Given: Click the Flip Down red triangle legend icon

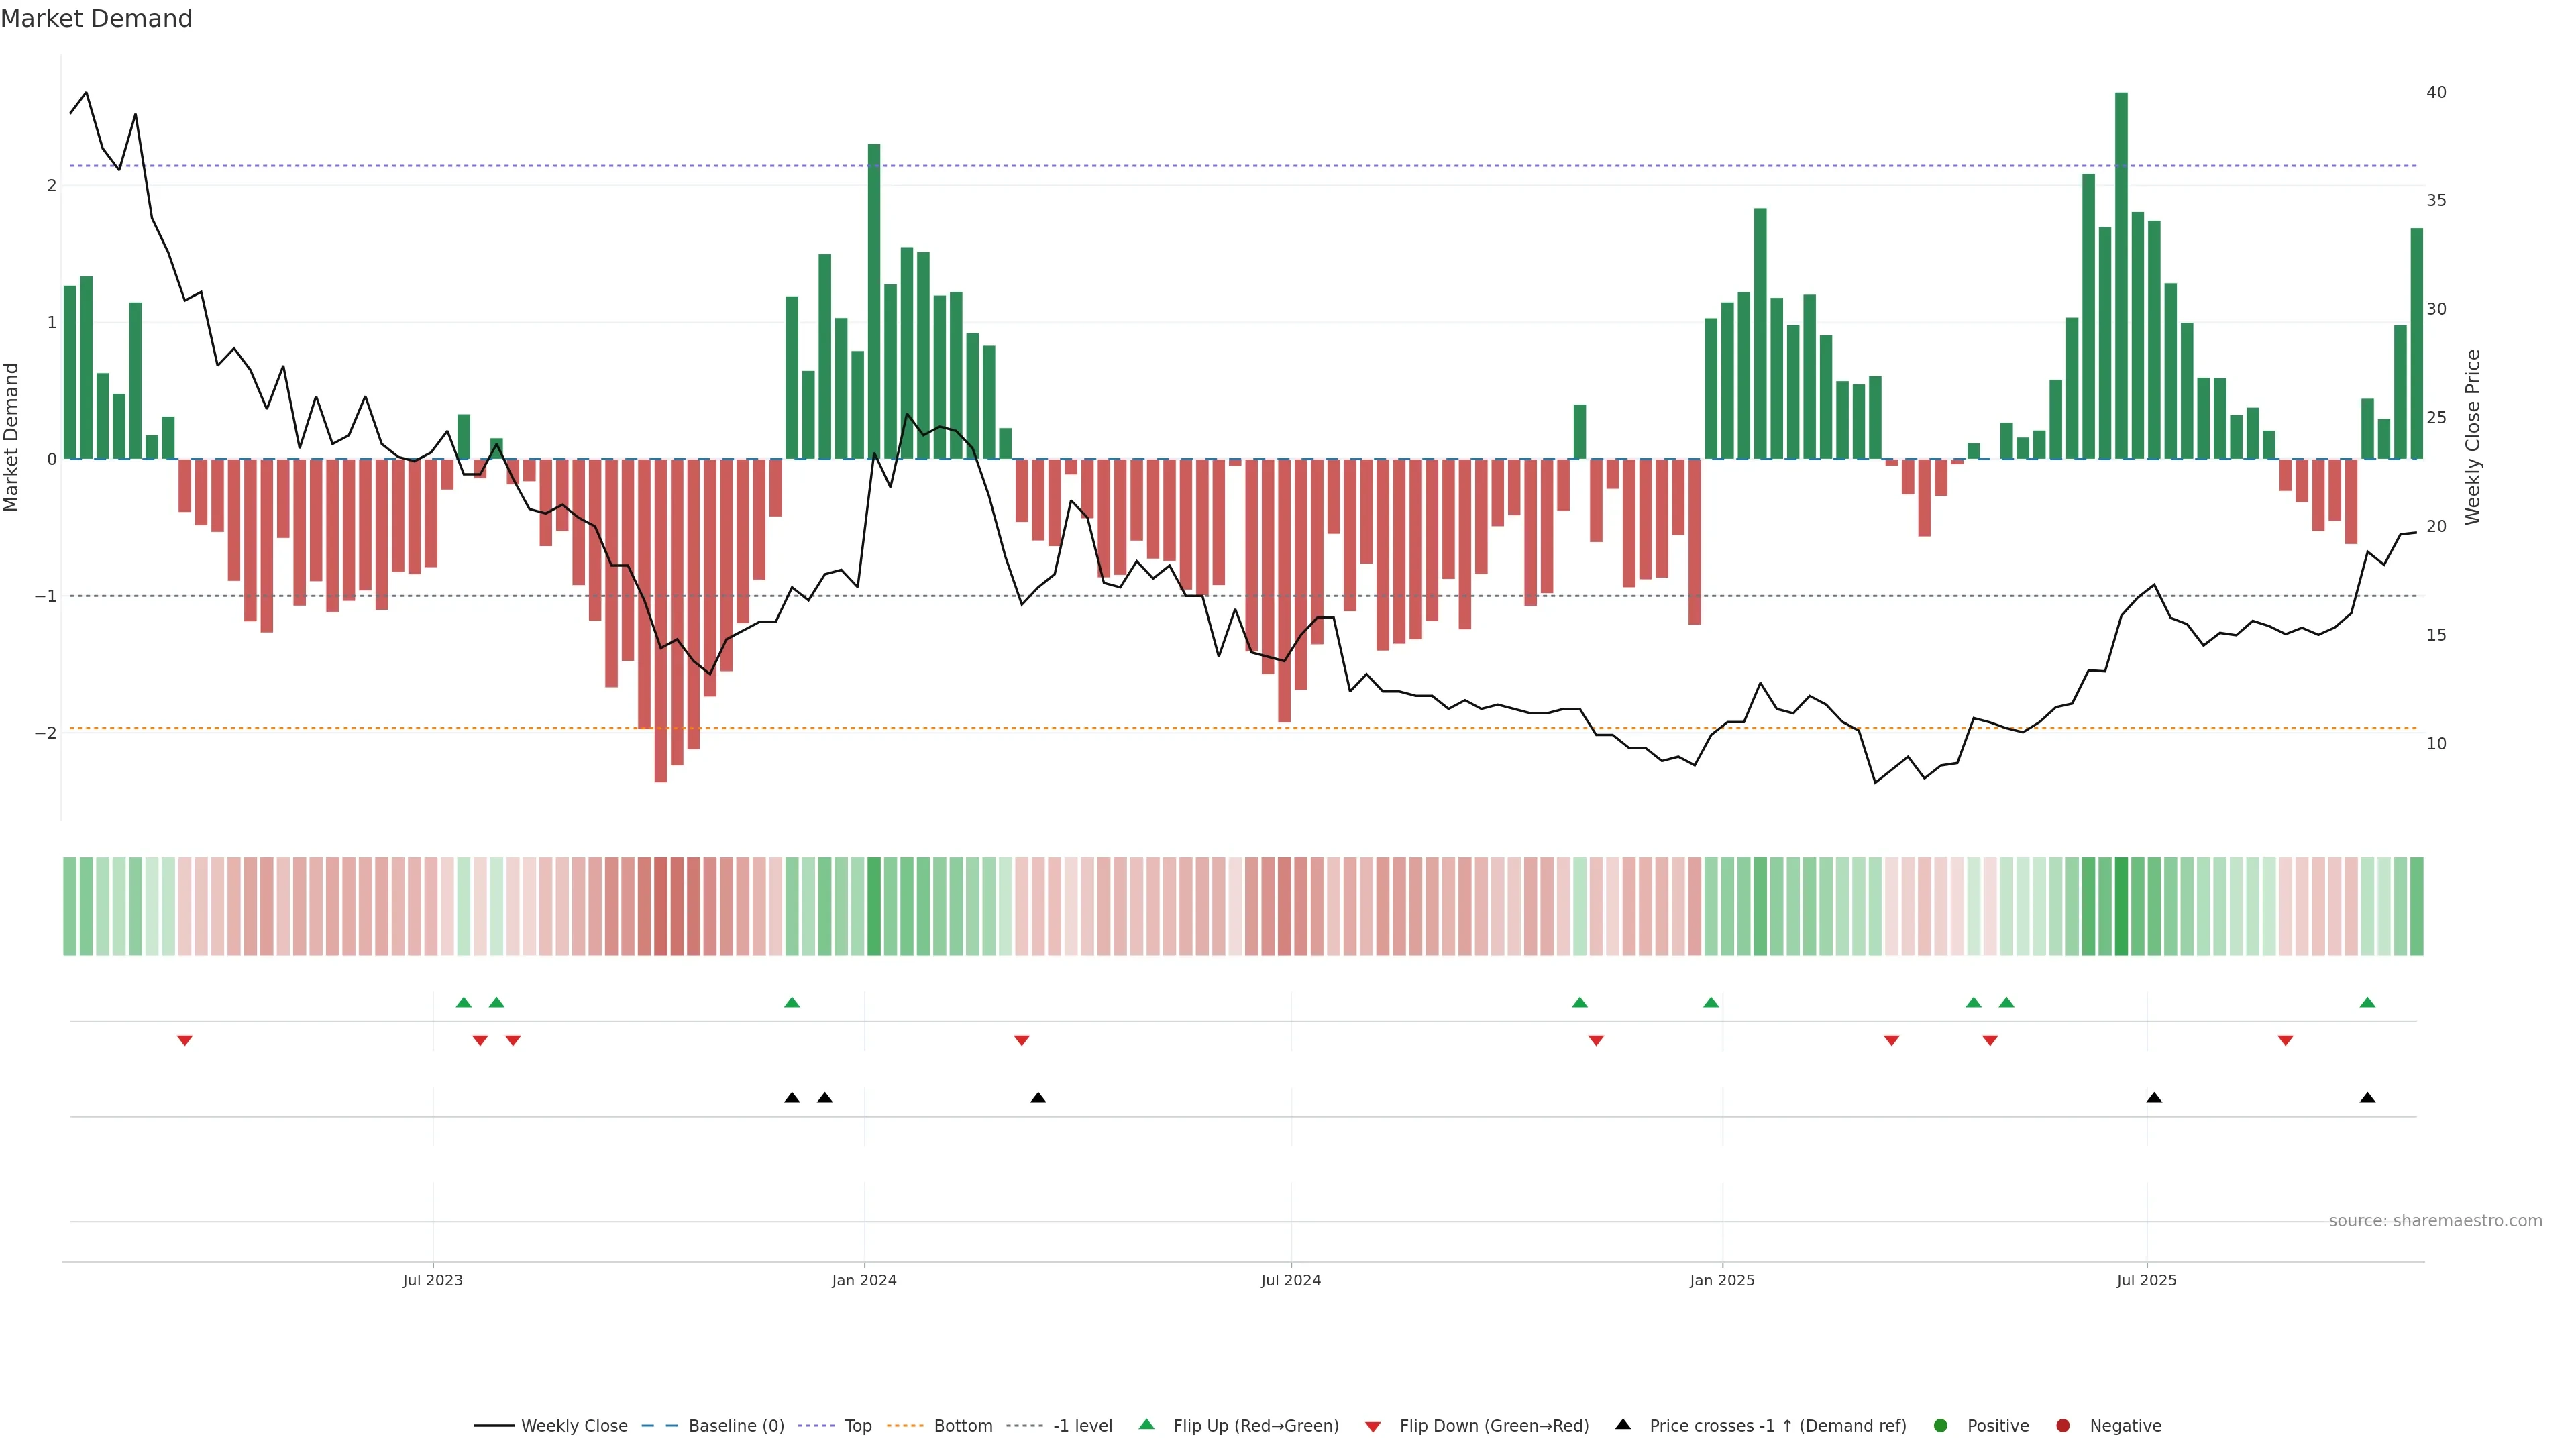Looking at the screenshot, I should [1373, 1426].
